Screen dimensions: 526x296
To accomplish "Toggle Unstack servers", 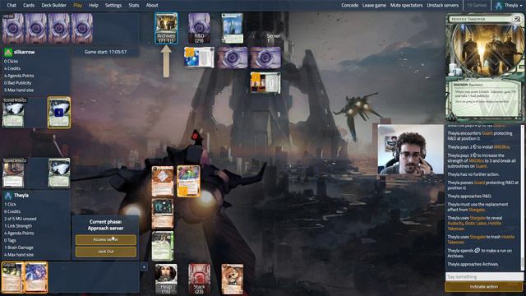I will click(442, 5).
